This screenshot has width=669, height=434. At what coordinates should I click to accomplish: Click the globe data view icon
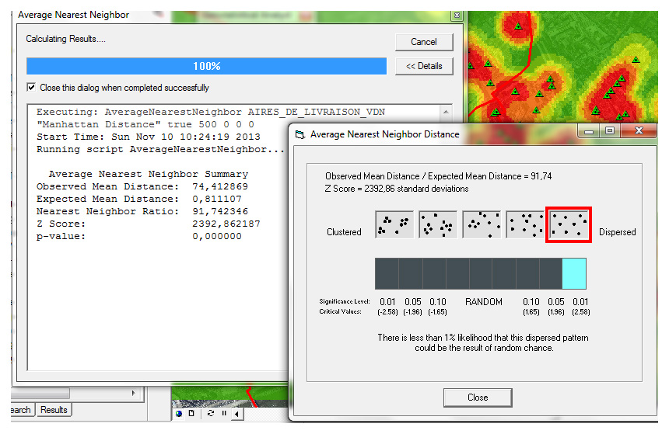pos(179,413)
